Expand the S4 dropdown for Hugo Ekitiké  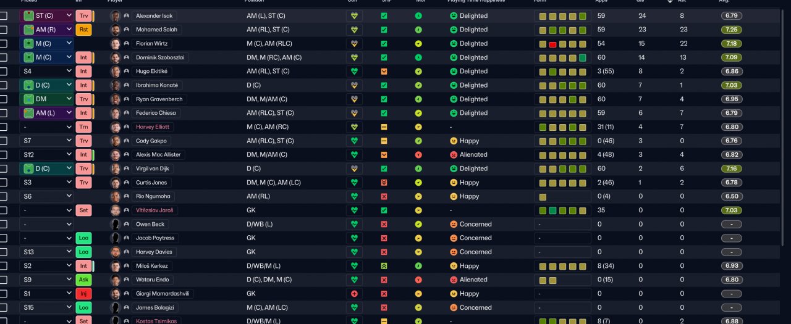click(x=67, y=72)
